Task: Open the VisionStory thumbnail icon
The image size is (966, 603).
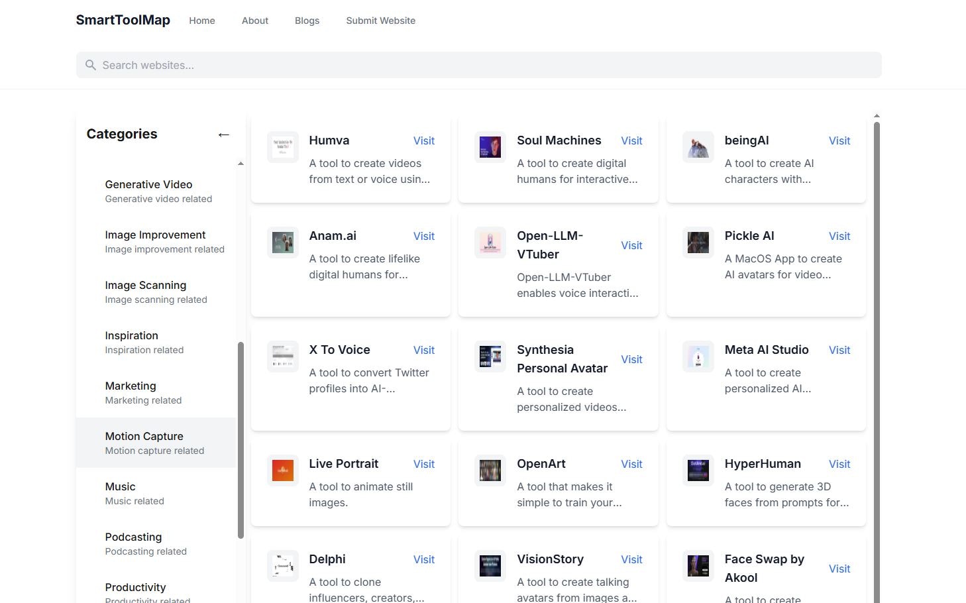Action: click(490, 566)
